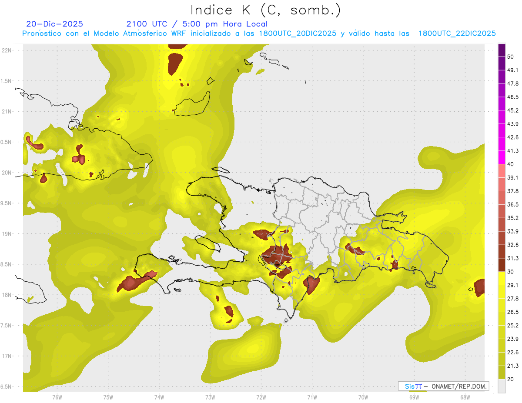Click the 72W longitude label
522x403 pixels.
tap(261, 397)
